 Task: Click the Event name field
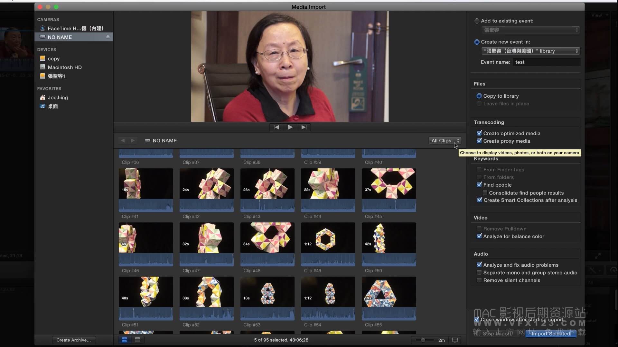click(x=547, y=62)
